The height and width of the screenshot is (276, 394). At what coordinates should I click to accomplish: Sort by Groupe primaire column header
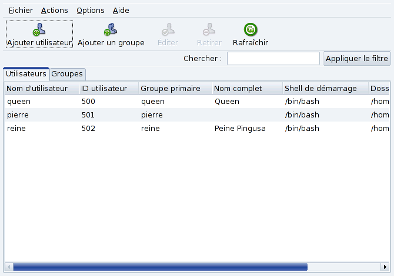[175, 89]
